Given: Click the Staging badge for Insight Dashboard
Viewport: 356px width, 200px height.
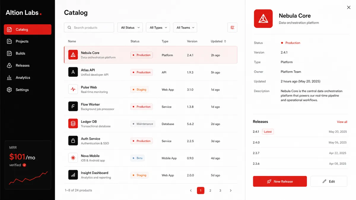Looking at the screenshot, I should [139, 175].
